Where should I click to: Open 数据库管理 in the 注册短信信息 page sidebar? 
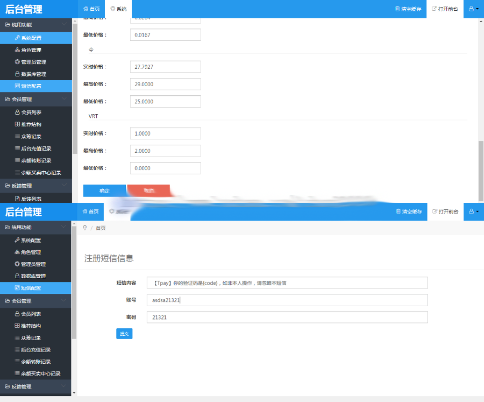(x=35, y=276)
